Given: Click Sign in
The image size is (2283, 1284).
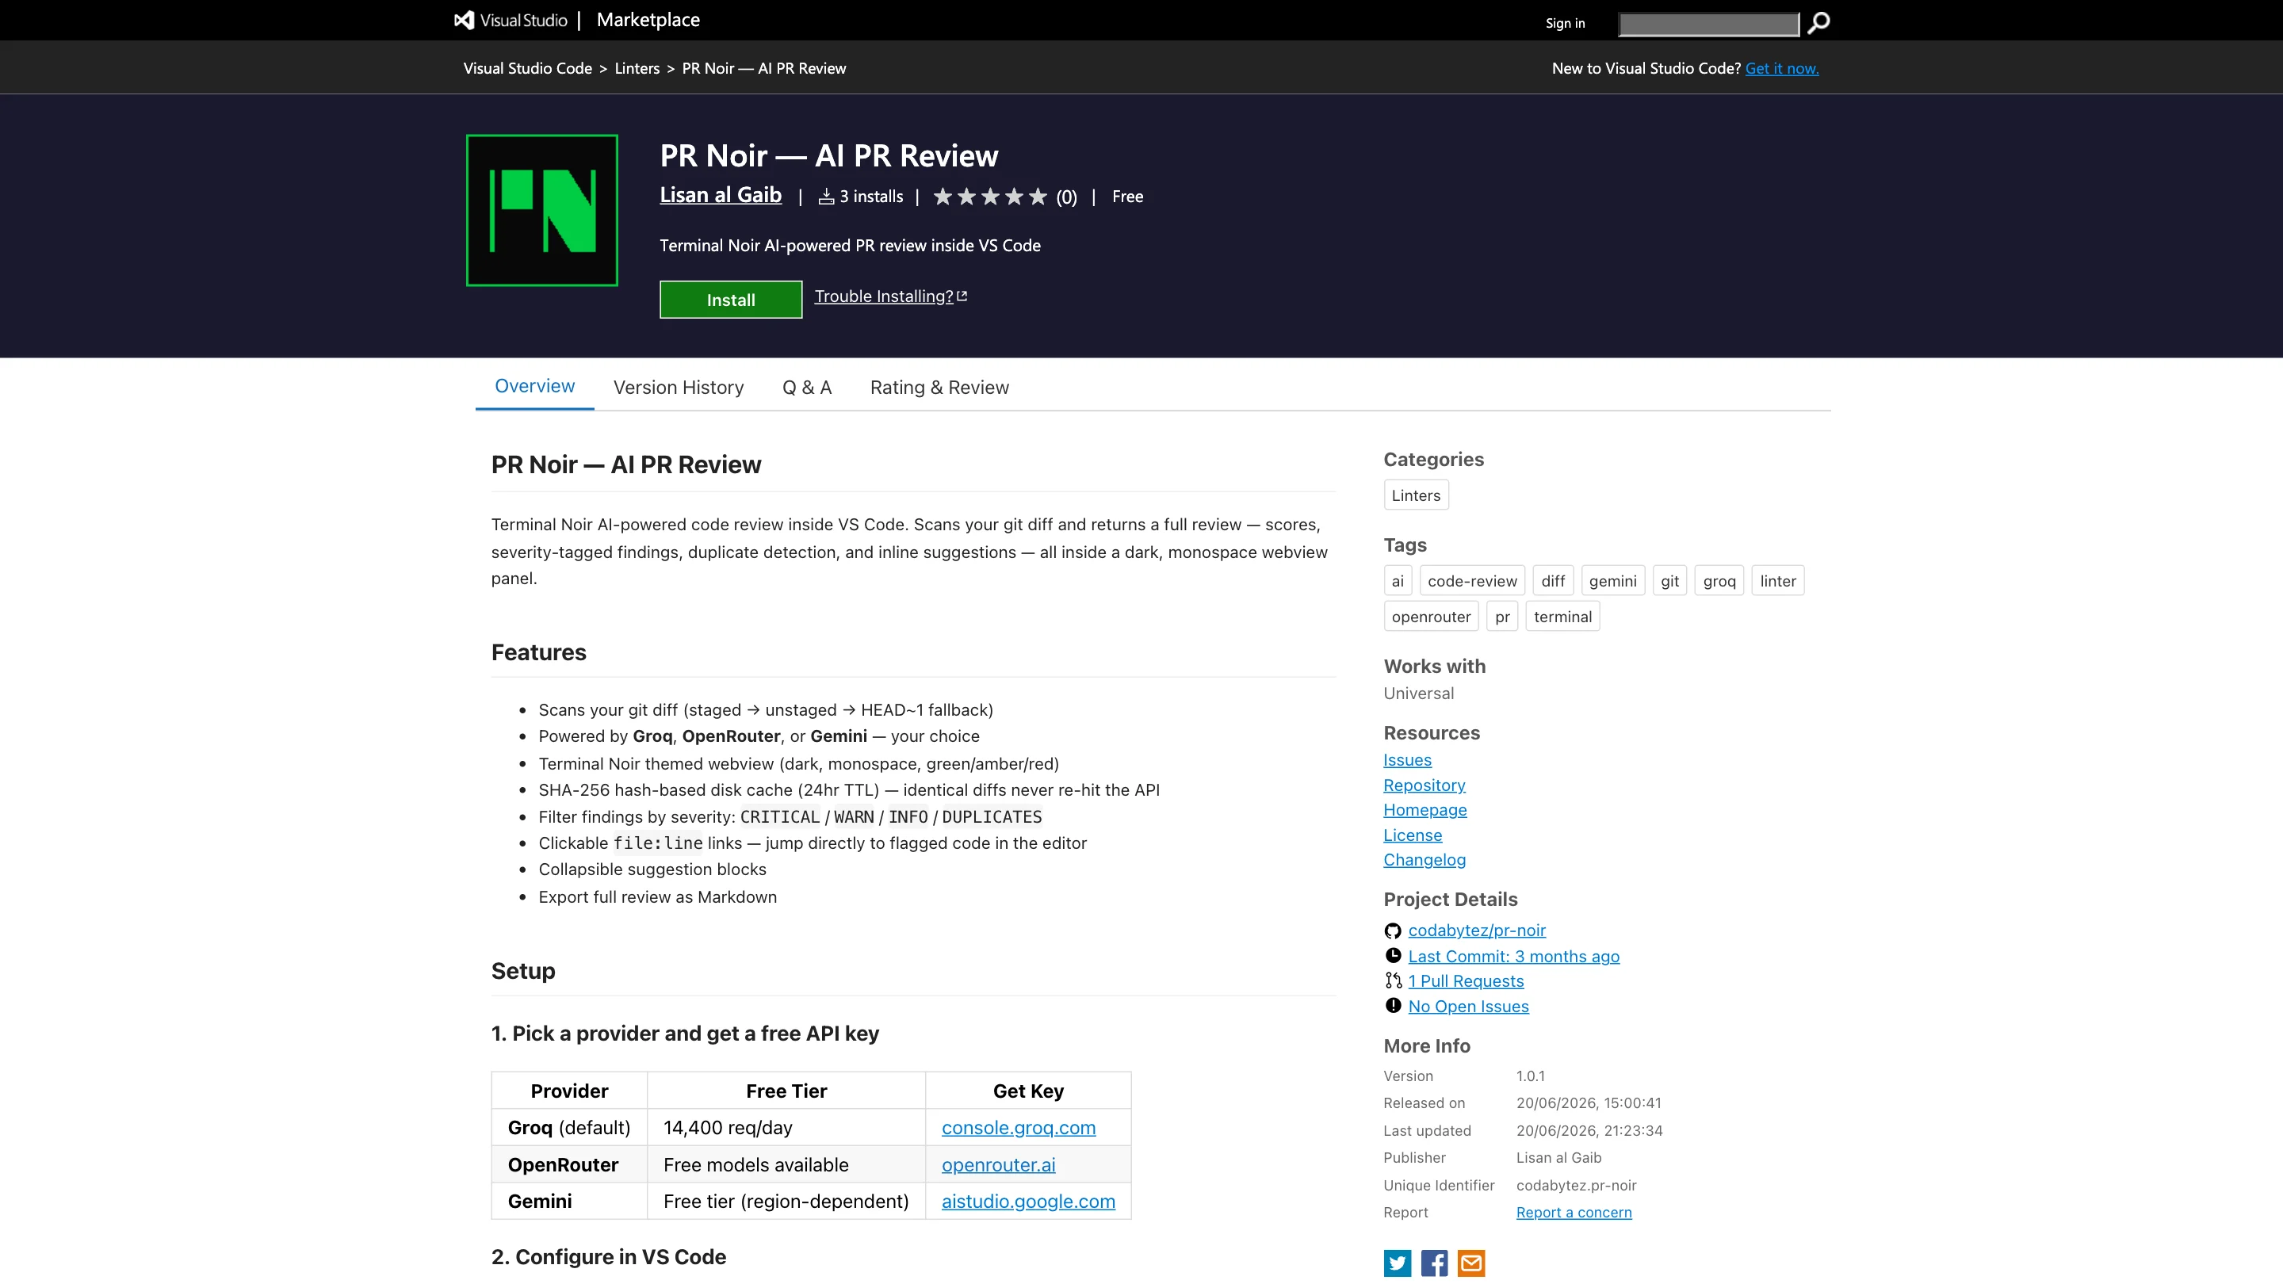Looking at the screenshot, I should click(x=1565, y=23).
